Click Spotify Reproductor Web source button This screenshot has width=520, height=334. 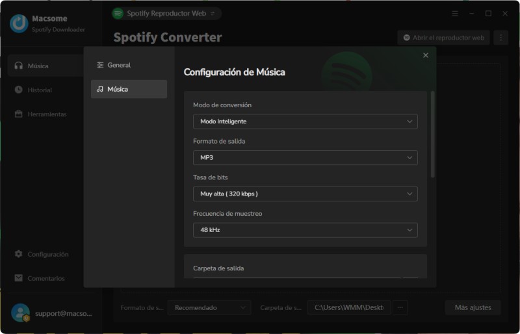tap(166, 14)
